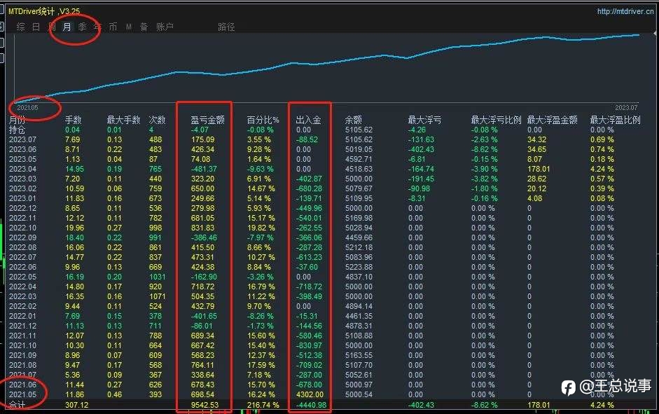Click the 最大浮亏比例 column header
Viewport: 659px width, 414px height.
496,120
